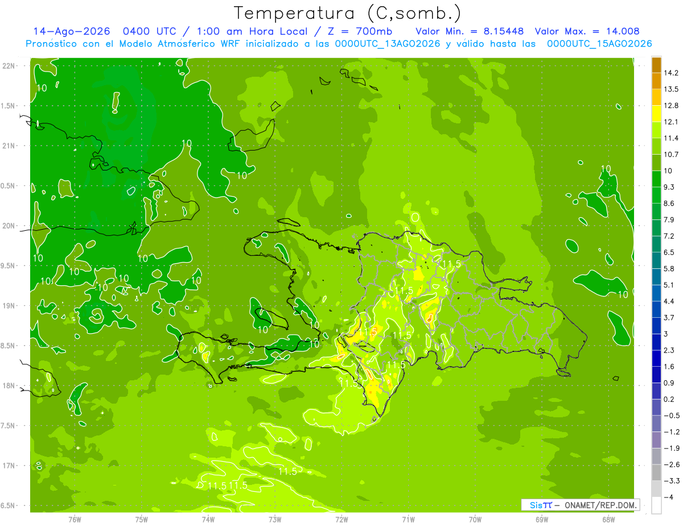Click the valid-until stamp "0000UTC_15AGO2026"
This screenshot has width=683, height=527.
point(599,44)
